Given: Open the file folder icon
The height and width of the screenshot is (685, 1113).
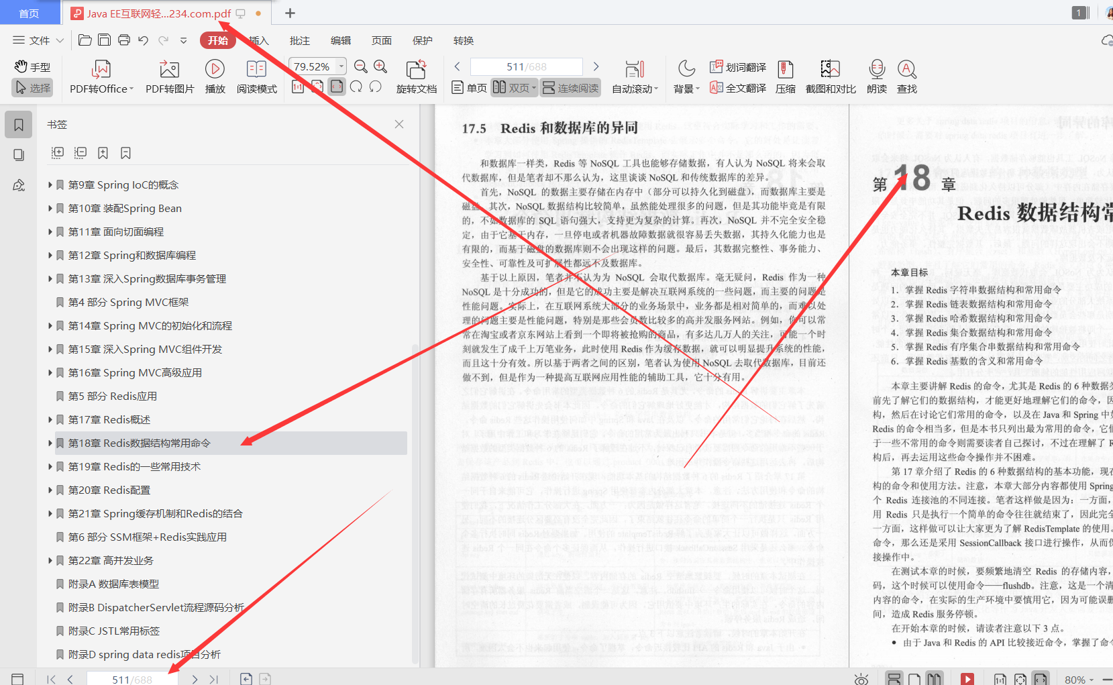Looking at the screenshot, I should pos(85,40).
